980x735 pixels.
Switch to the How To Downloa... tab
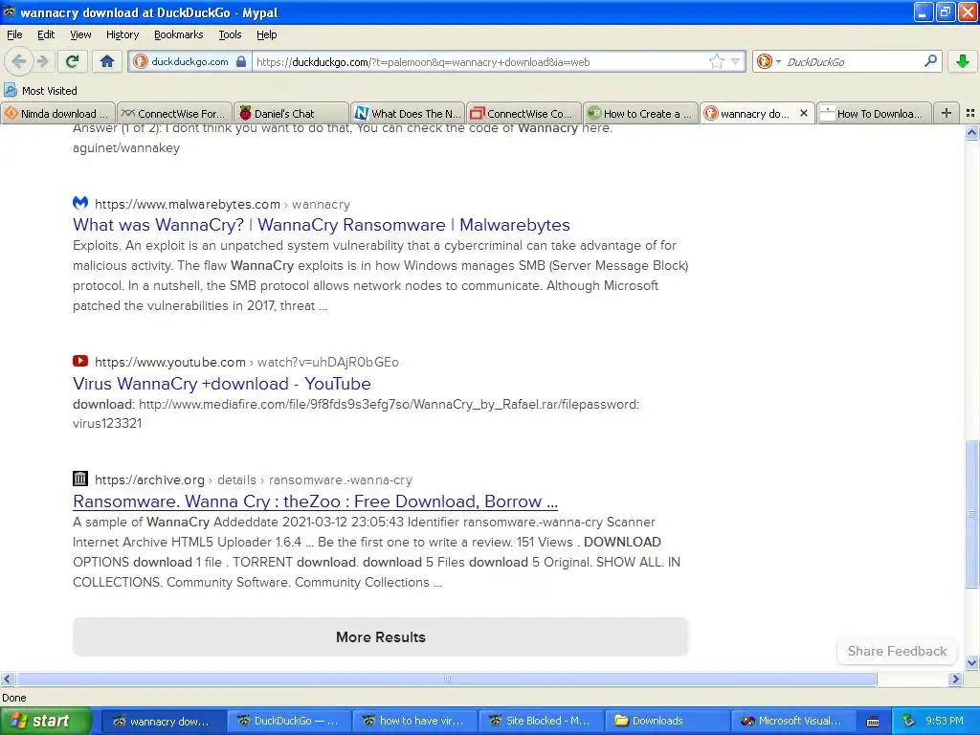[874, 114]
